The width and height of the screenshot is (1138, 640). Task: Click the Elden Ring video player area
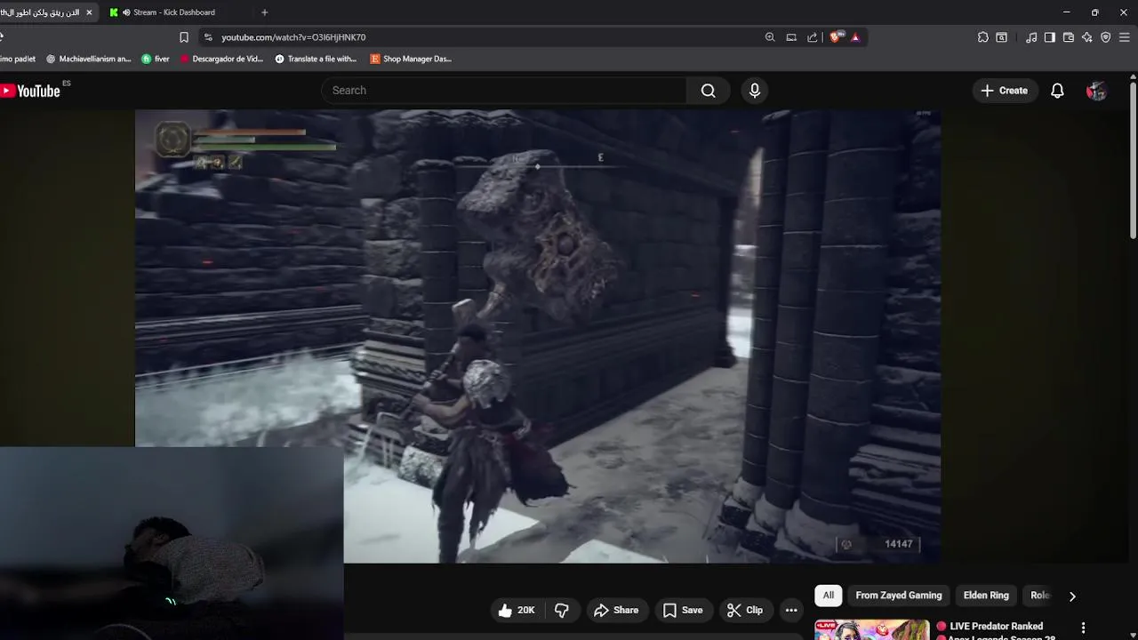click(538, 336)
